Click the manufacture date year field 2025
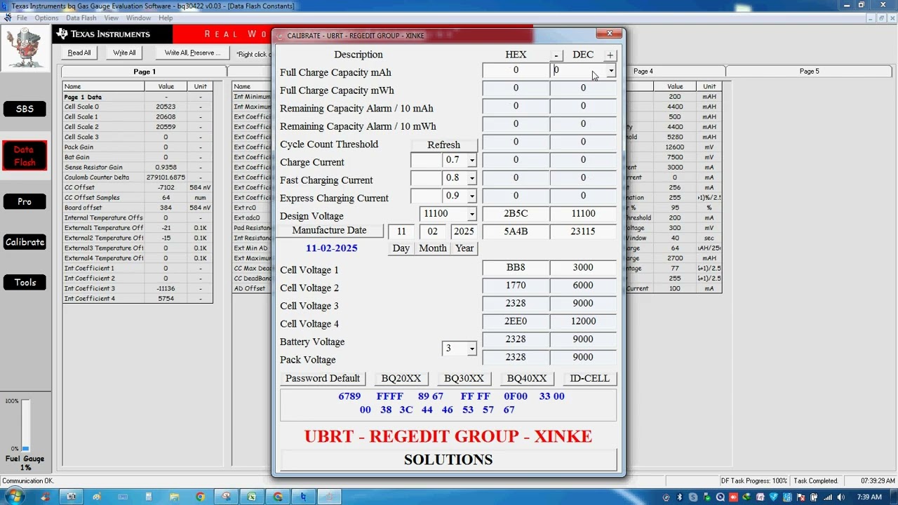 pos(464,231)
